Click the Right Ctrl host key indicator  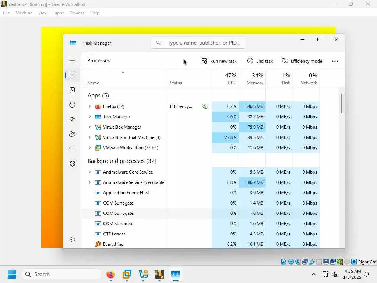(x=367, y=262)
